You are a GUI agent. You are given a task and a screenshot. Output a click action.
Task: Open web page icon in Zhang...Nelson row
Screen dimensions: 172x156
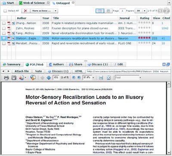pos(13,23)
